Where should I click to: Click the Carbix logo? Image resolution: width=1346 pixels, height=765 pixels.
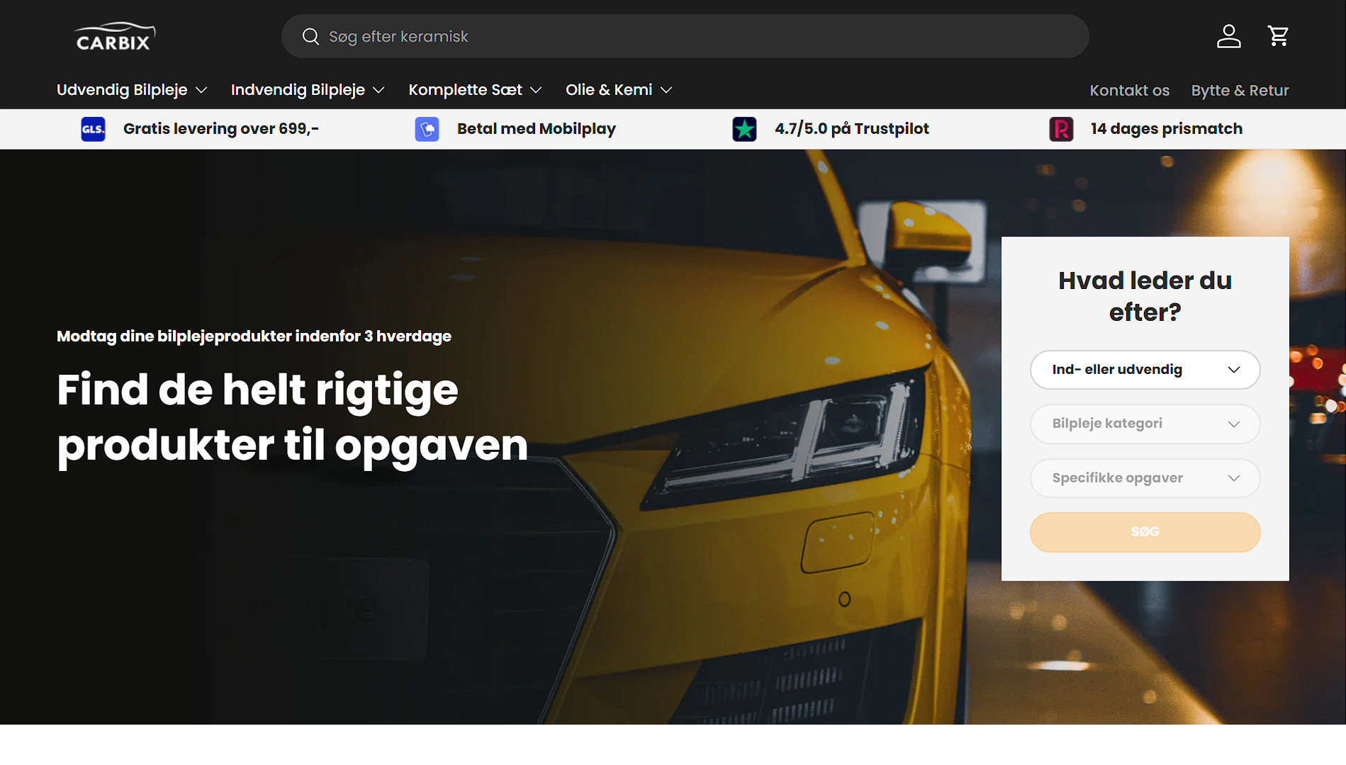[x=114, y=37]
